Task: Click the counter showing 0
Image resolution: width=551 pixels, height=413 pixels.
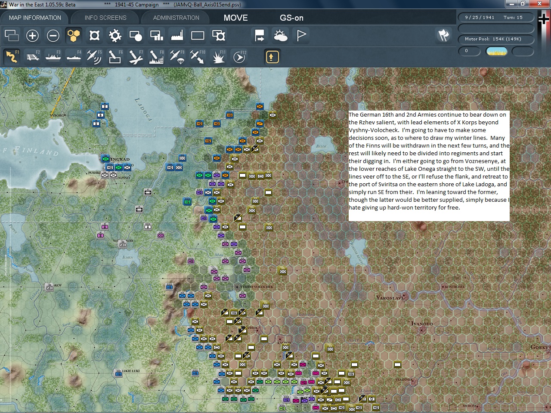Action: pyautogui.click(x=469, y=51)
